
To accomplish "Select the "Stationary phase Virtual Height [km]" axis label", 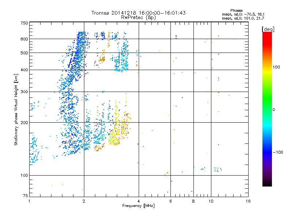I will (16, 109).
